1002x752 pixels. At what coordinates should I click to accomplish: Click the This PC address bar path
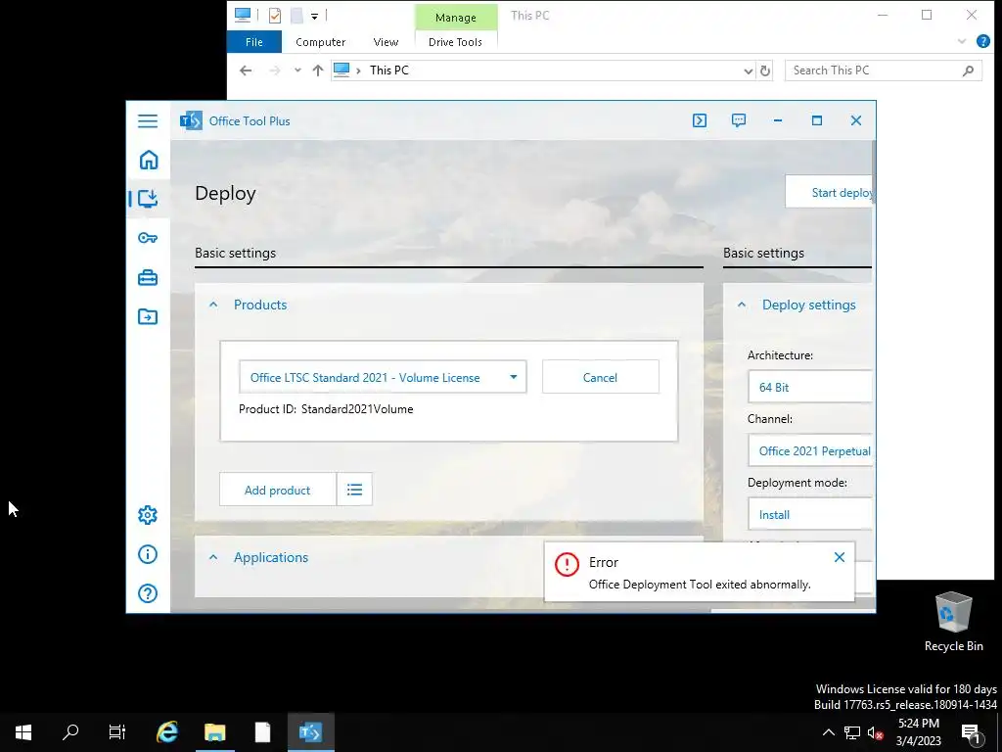[389, 70]
